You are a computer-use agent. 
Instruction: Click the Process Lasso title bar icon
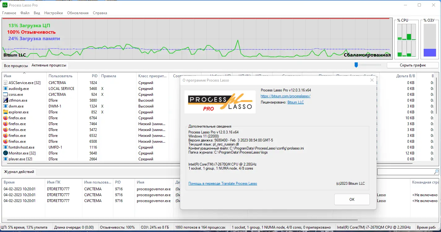coord(4,5)
